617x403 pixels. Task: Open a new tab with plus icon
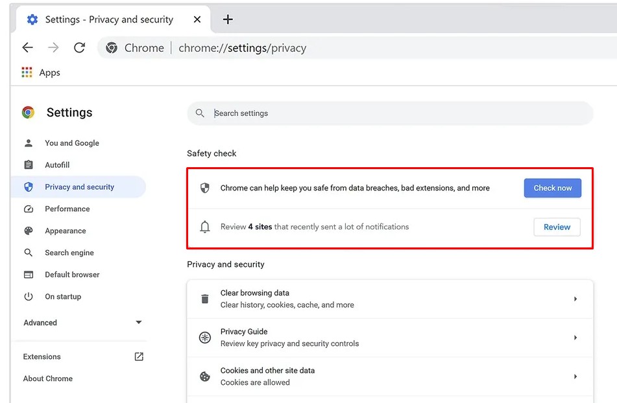(228, 19)
